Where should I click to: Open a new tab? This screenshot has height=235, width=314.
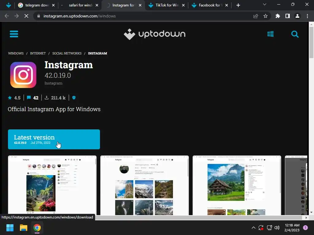click(x=238, y=5)
